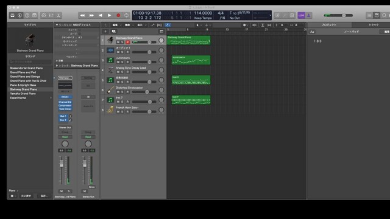The height and width of the screenshot is (219, 390).
Task: Click the Distorted Stratocaster guitar track icon
Action: pyautogui.click(x=110, y=90)
